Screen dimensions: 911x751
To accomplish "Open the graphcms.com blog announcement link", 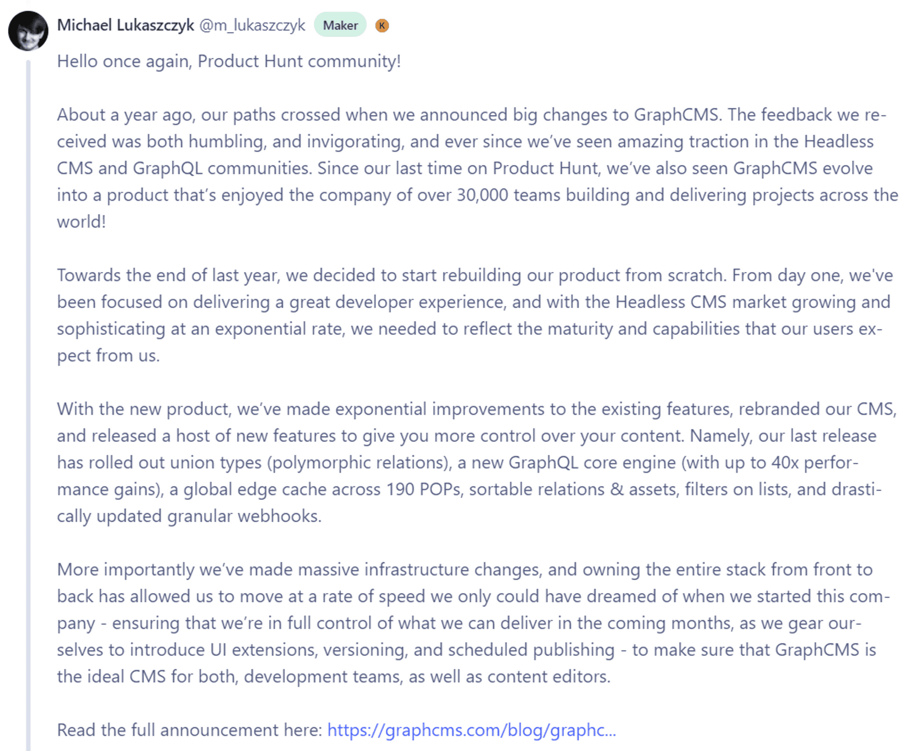I will [x=471, y=730].
